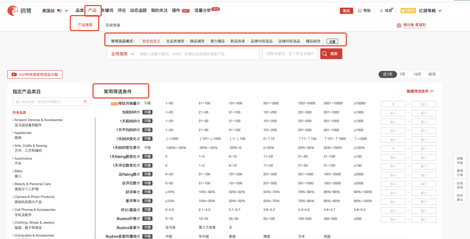The height and width of the screenshot is (239, 470).
Task: Select the 品牌对标选品 mode
Action: point(262,41)
